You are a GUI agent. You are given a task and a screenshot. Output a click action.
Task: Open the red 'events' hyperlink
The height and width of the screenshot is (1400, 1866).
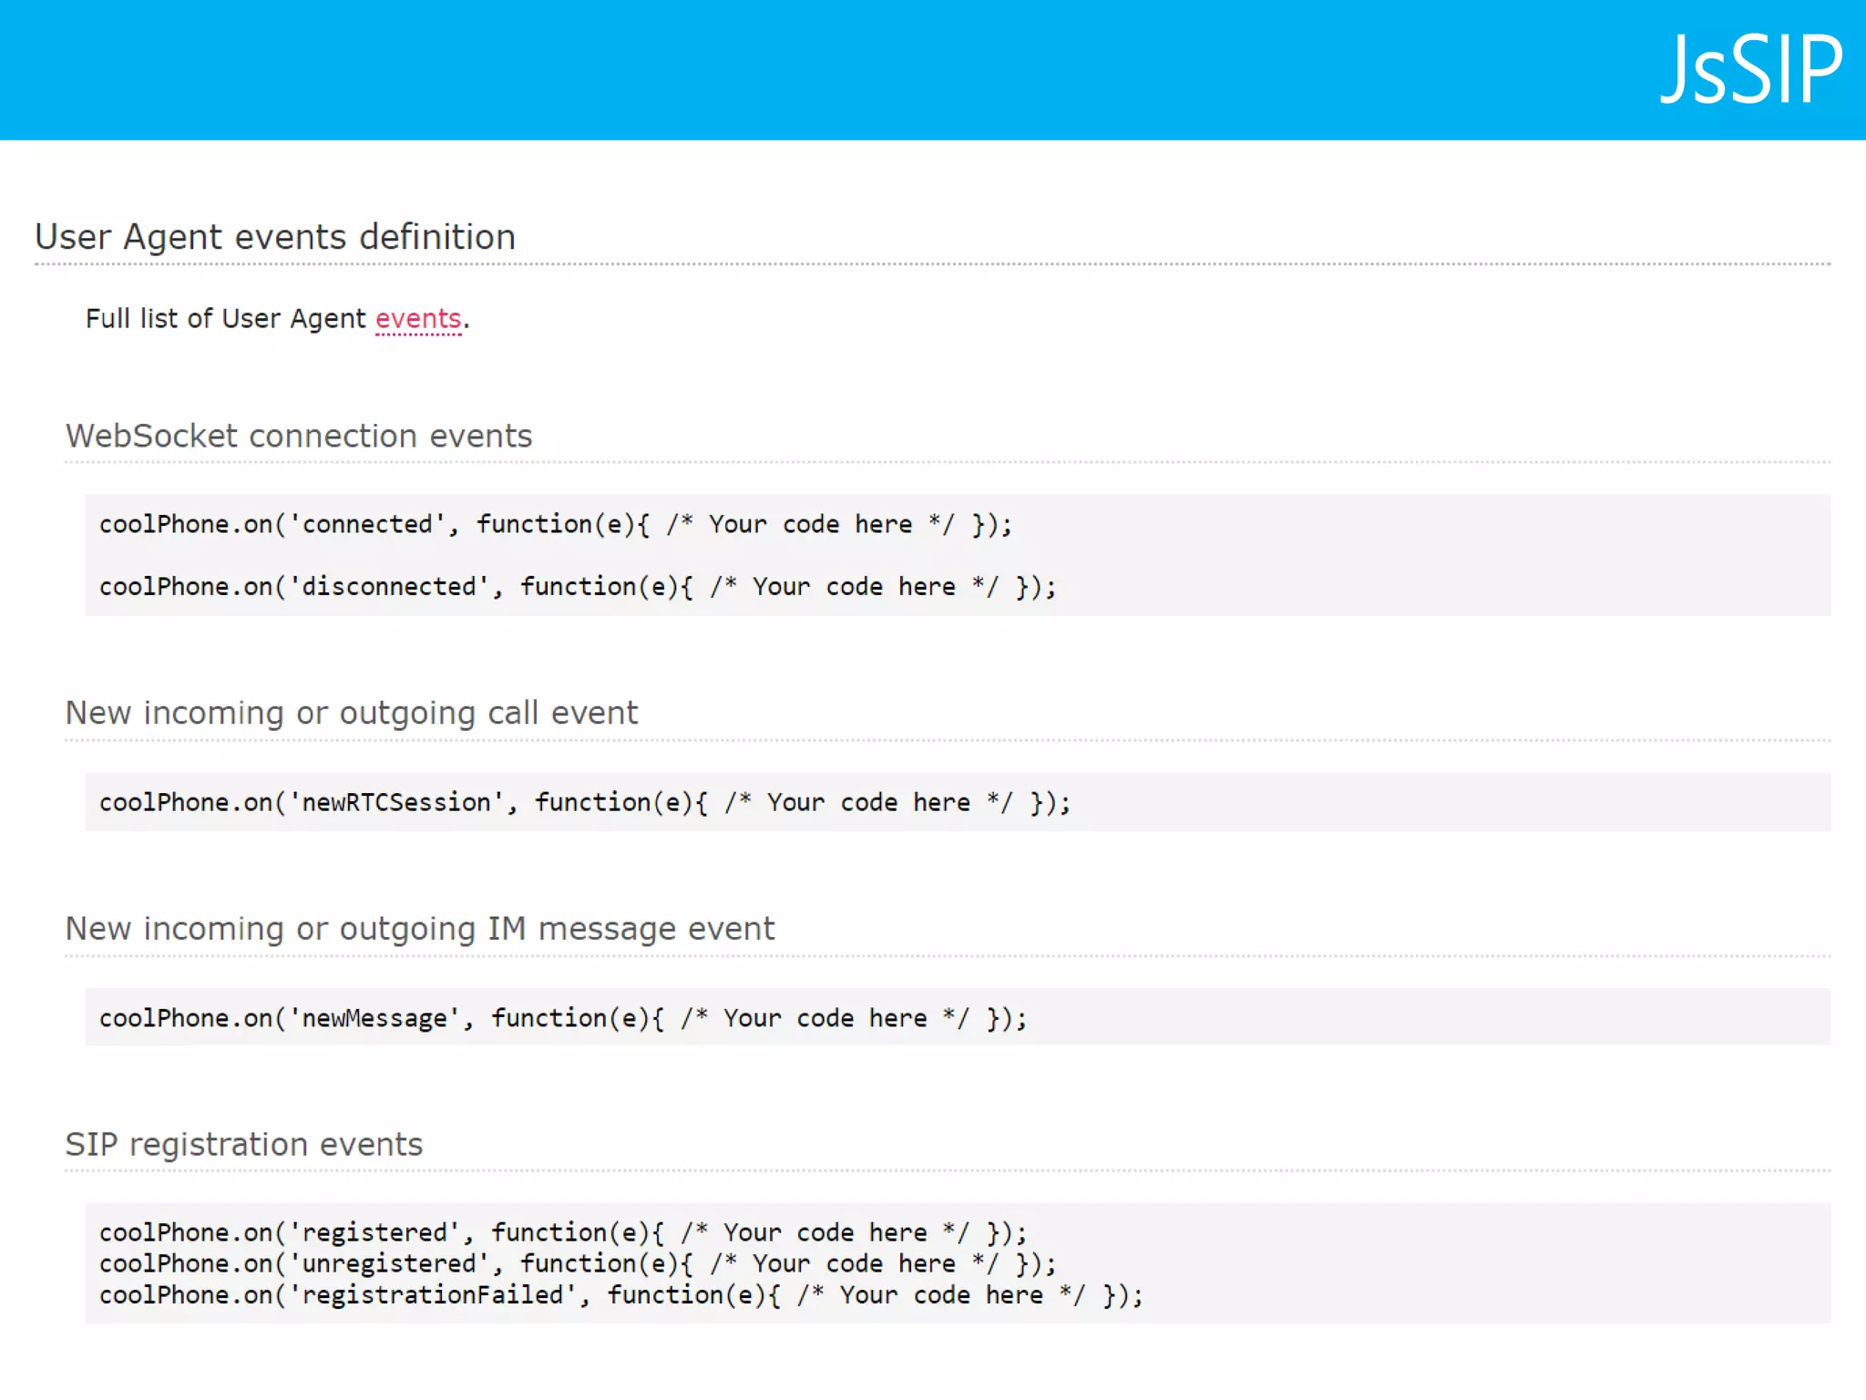tap(418, 319)
